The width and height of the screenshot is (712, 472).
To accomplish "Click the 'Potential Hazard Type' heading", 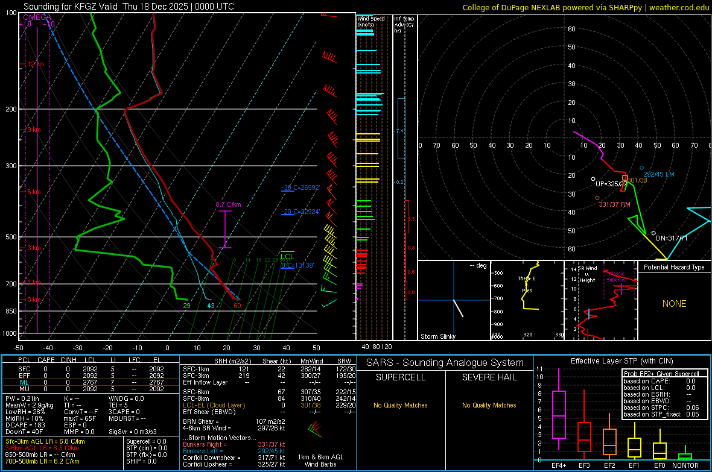I will [674, 267].
